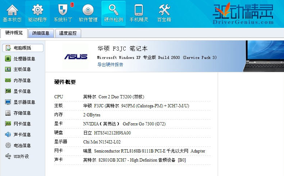The image size is (284, 176).
Task: Switch to the 温度监控 tab
Action: (68, 33)
